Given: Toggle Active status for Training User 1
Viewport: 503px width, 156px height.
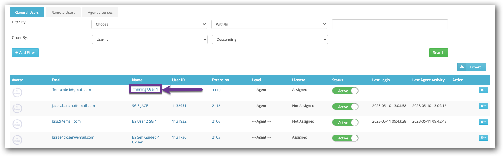Looking at the screenshot, I should pyautogui.click(x=345, y=91).
